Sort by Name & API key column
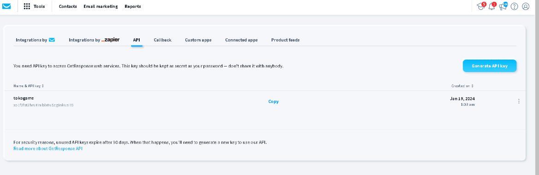This screenshot has width=539, height=175. (x=29, y=86)
